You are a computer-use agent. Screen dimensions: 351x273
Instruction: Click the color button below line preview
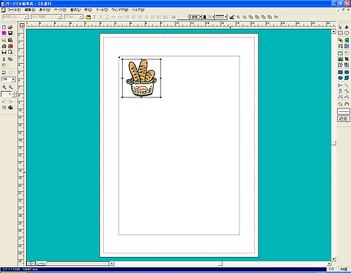coord(343,119)
